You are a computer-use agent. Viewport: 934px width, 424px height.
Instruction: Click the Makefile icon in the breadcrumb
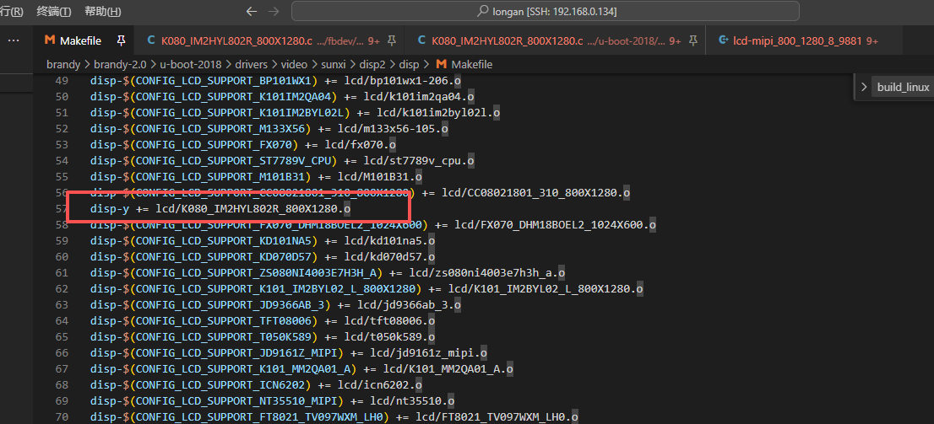click(x=440, y=64)
